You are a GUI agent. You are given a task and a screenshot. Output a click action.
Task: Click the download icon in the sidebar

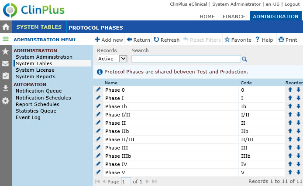click(6, 88)
